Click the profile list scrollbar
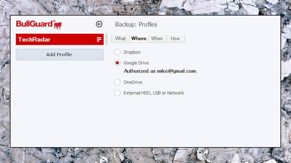The height and width of the screenshot is (163, 291). (x=107, y=39)
